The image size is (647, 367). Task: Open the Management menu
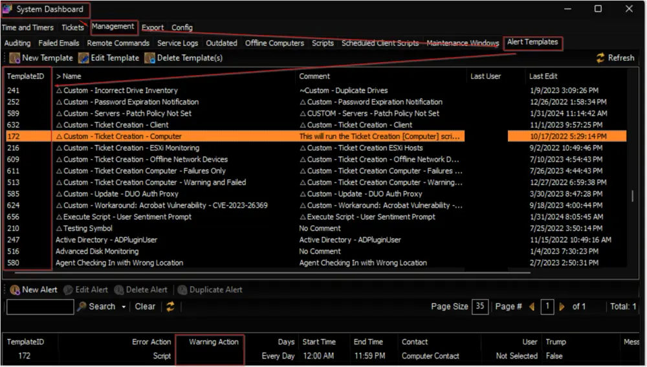click(x=113, y=27)
